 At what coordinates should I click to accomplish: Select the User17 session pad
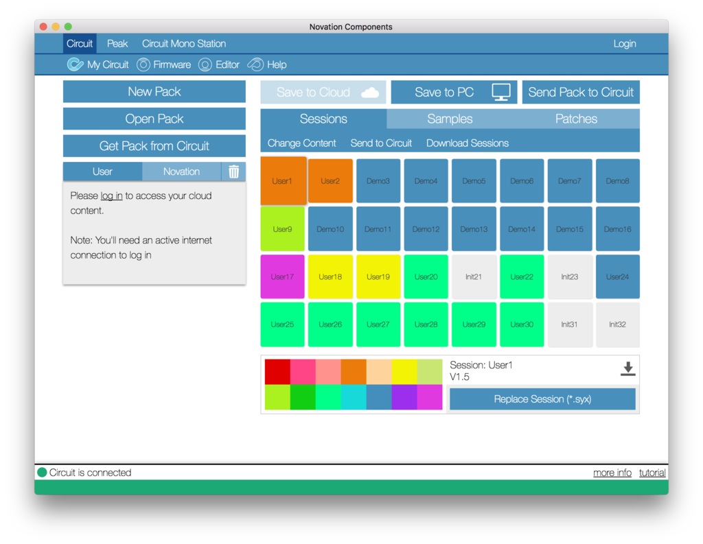[282, 277]
